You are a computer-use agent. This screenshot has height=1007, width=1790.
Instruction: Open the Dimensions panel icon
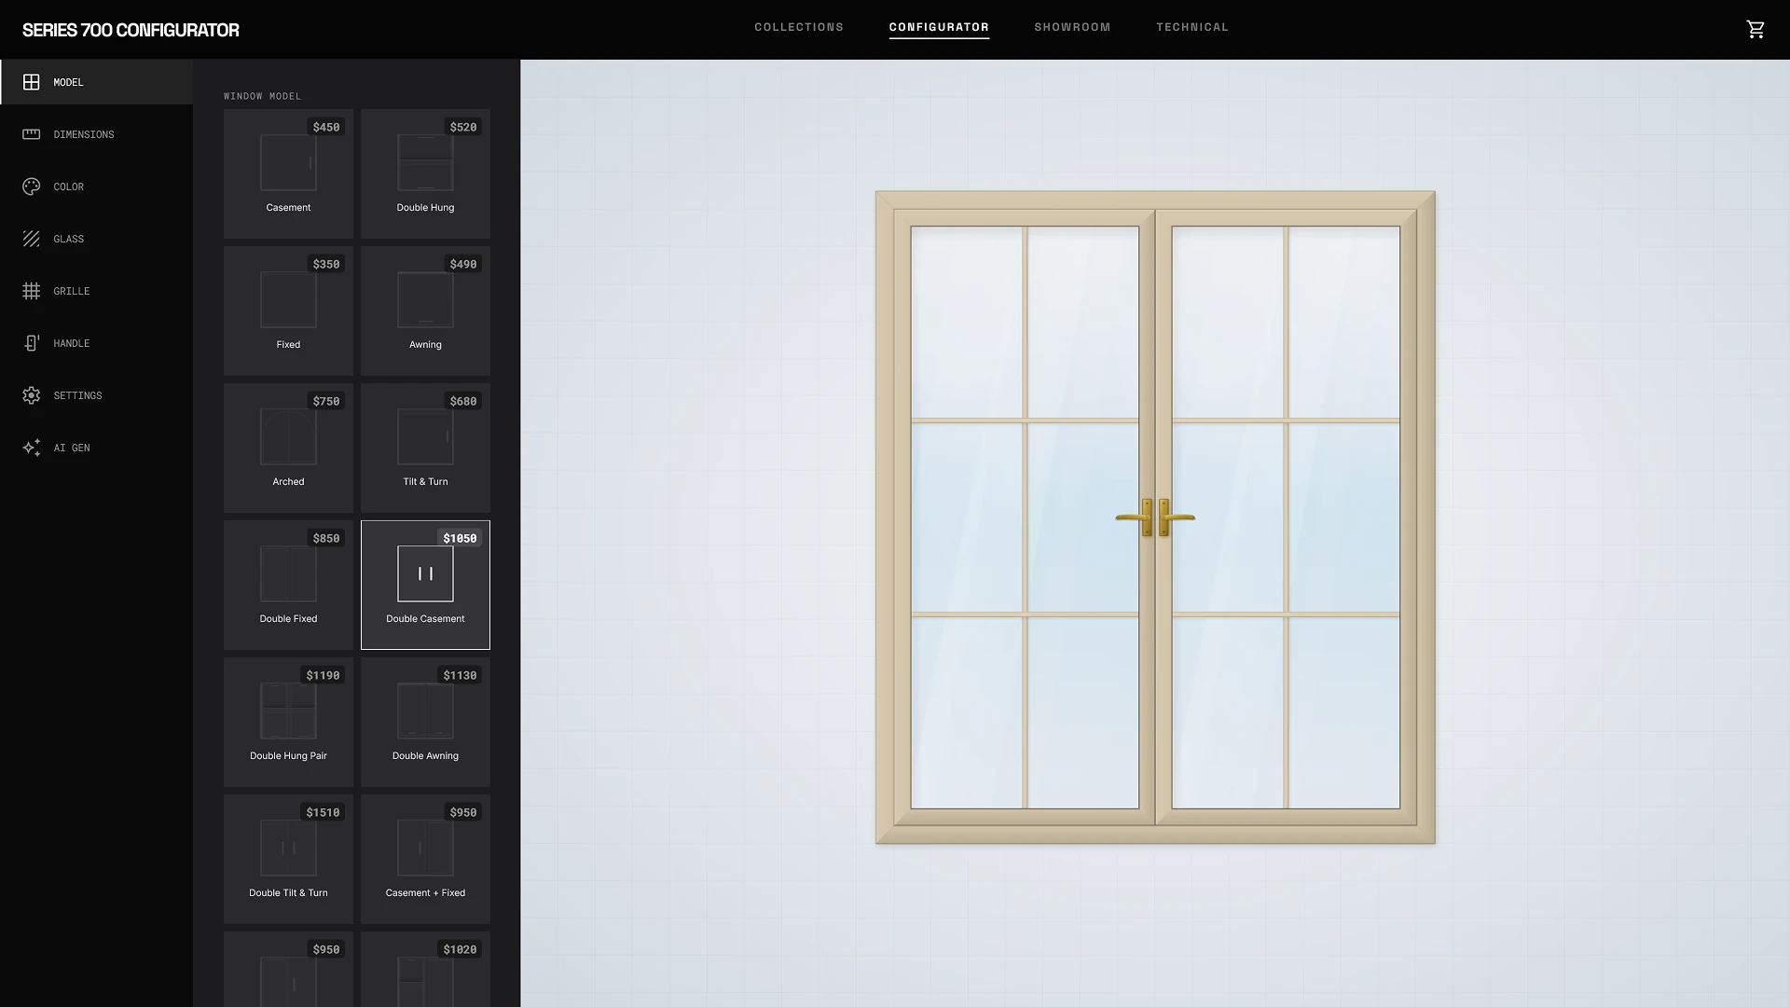pos(31,134)
